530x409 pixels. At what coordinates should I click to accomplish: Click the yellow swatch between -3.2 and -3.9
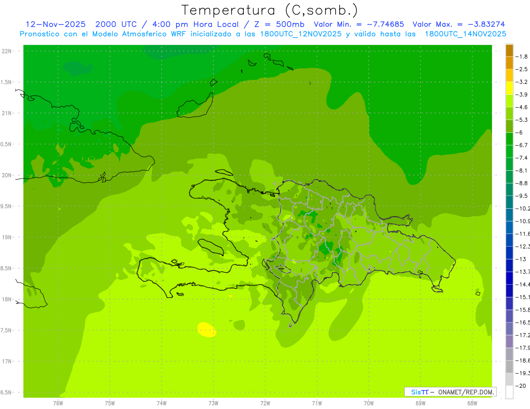[509, 88]
